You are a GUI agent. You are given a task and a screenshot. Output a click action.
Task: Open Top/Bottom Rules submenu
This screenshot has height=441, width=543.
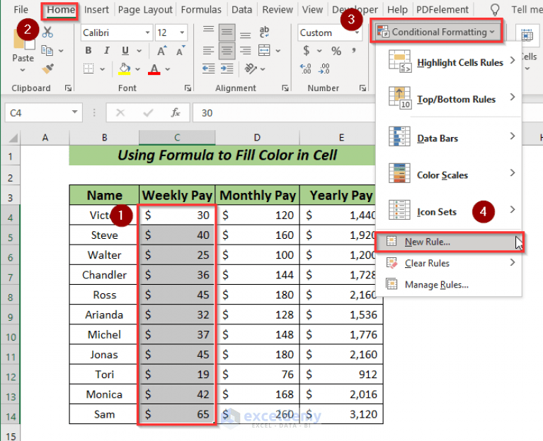pyautogui.click(x=449, y=99)
